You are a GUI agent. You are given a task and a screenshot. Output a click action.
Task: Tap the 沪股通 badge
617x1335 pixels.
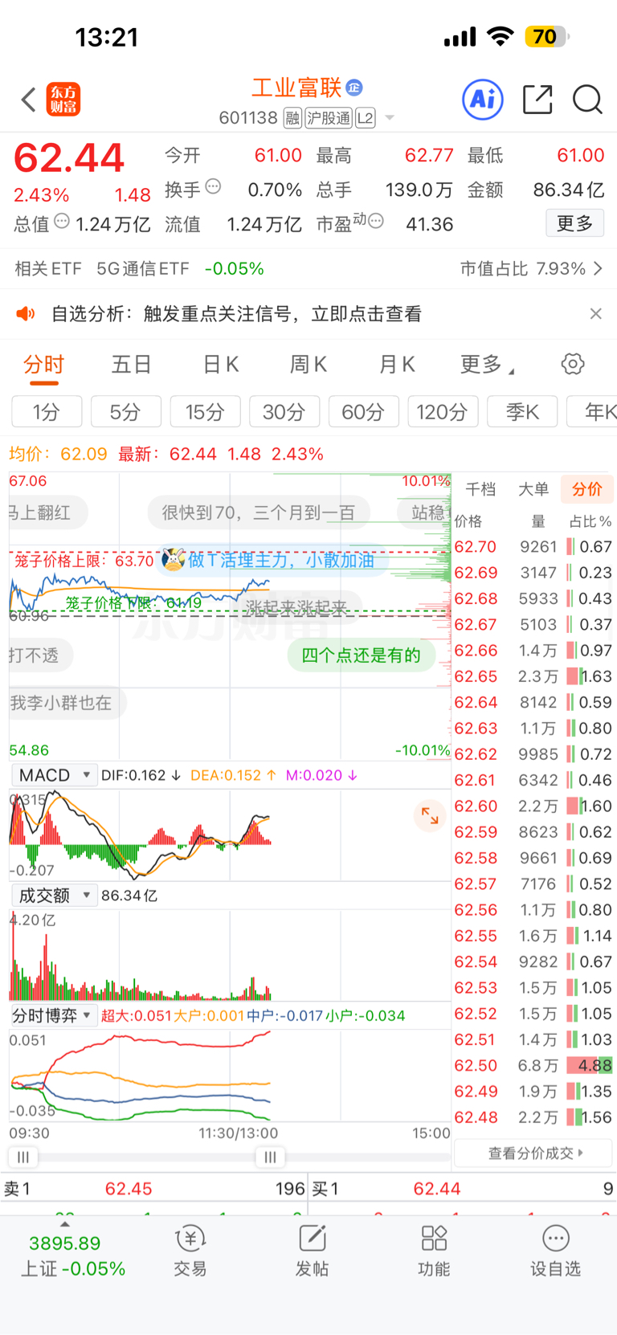[x=329, y=118]
